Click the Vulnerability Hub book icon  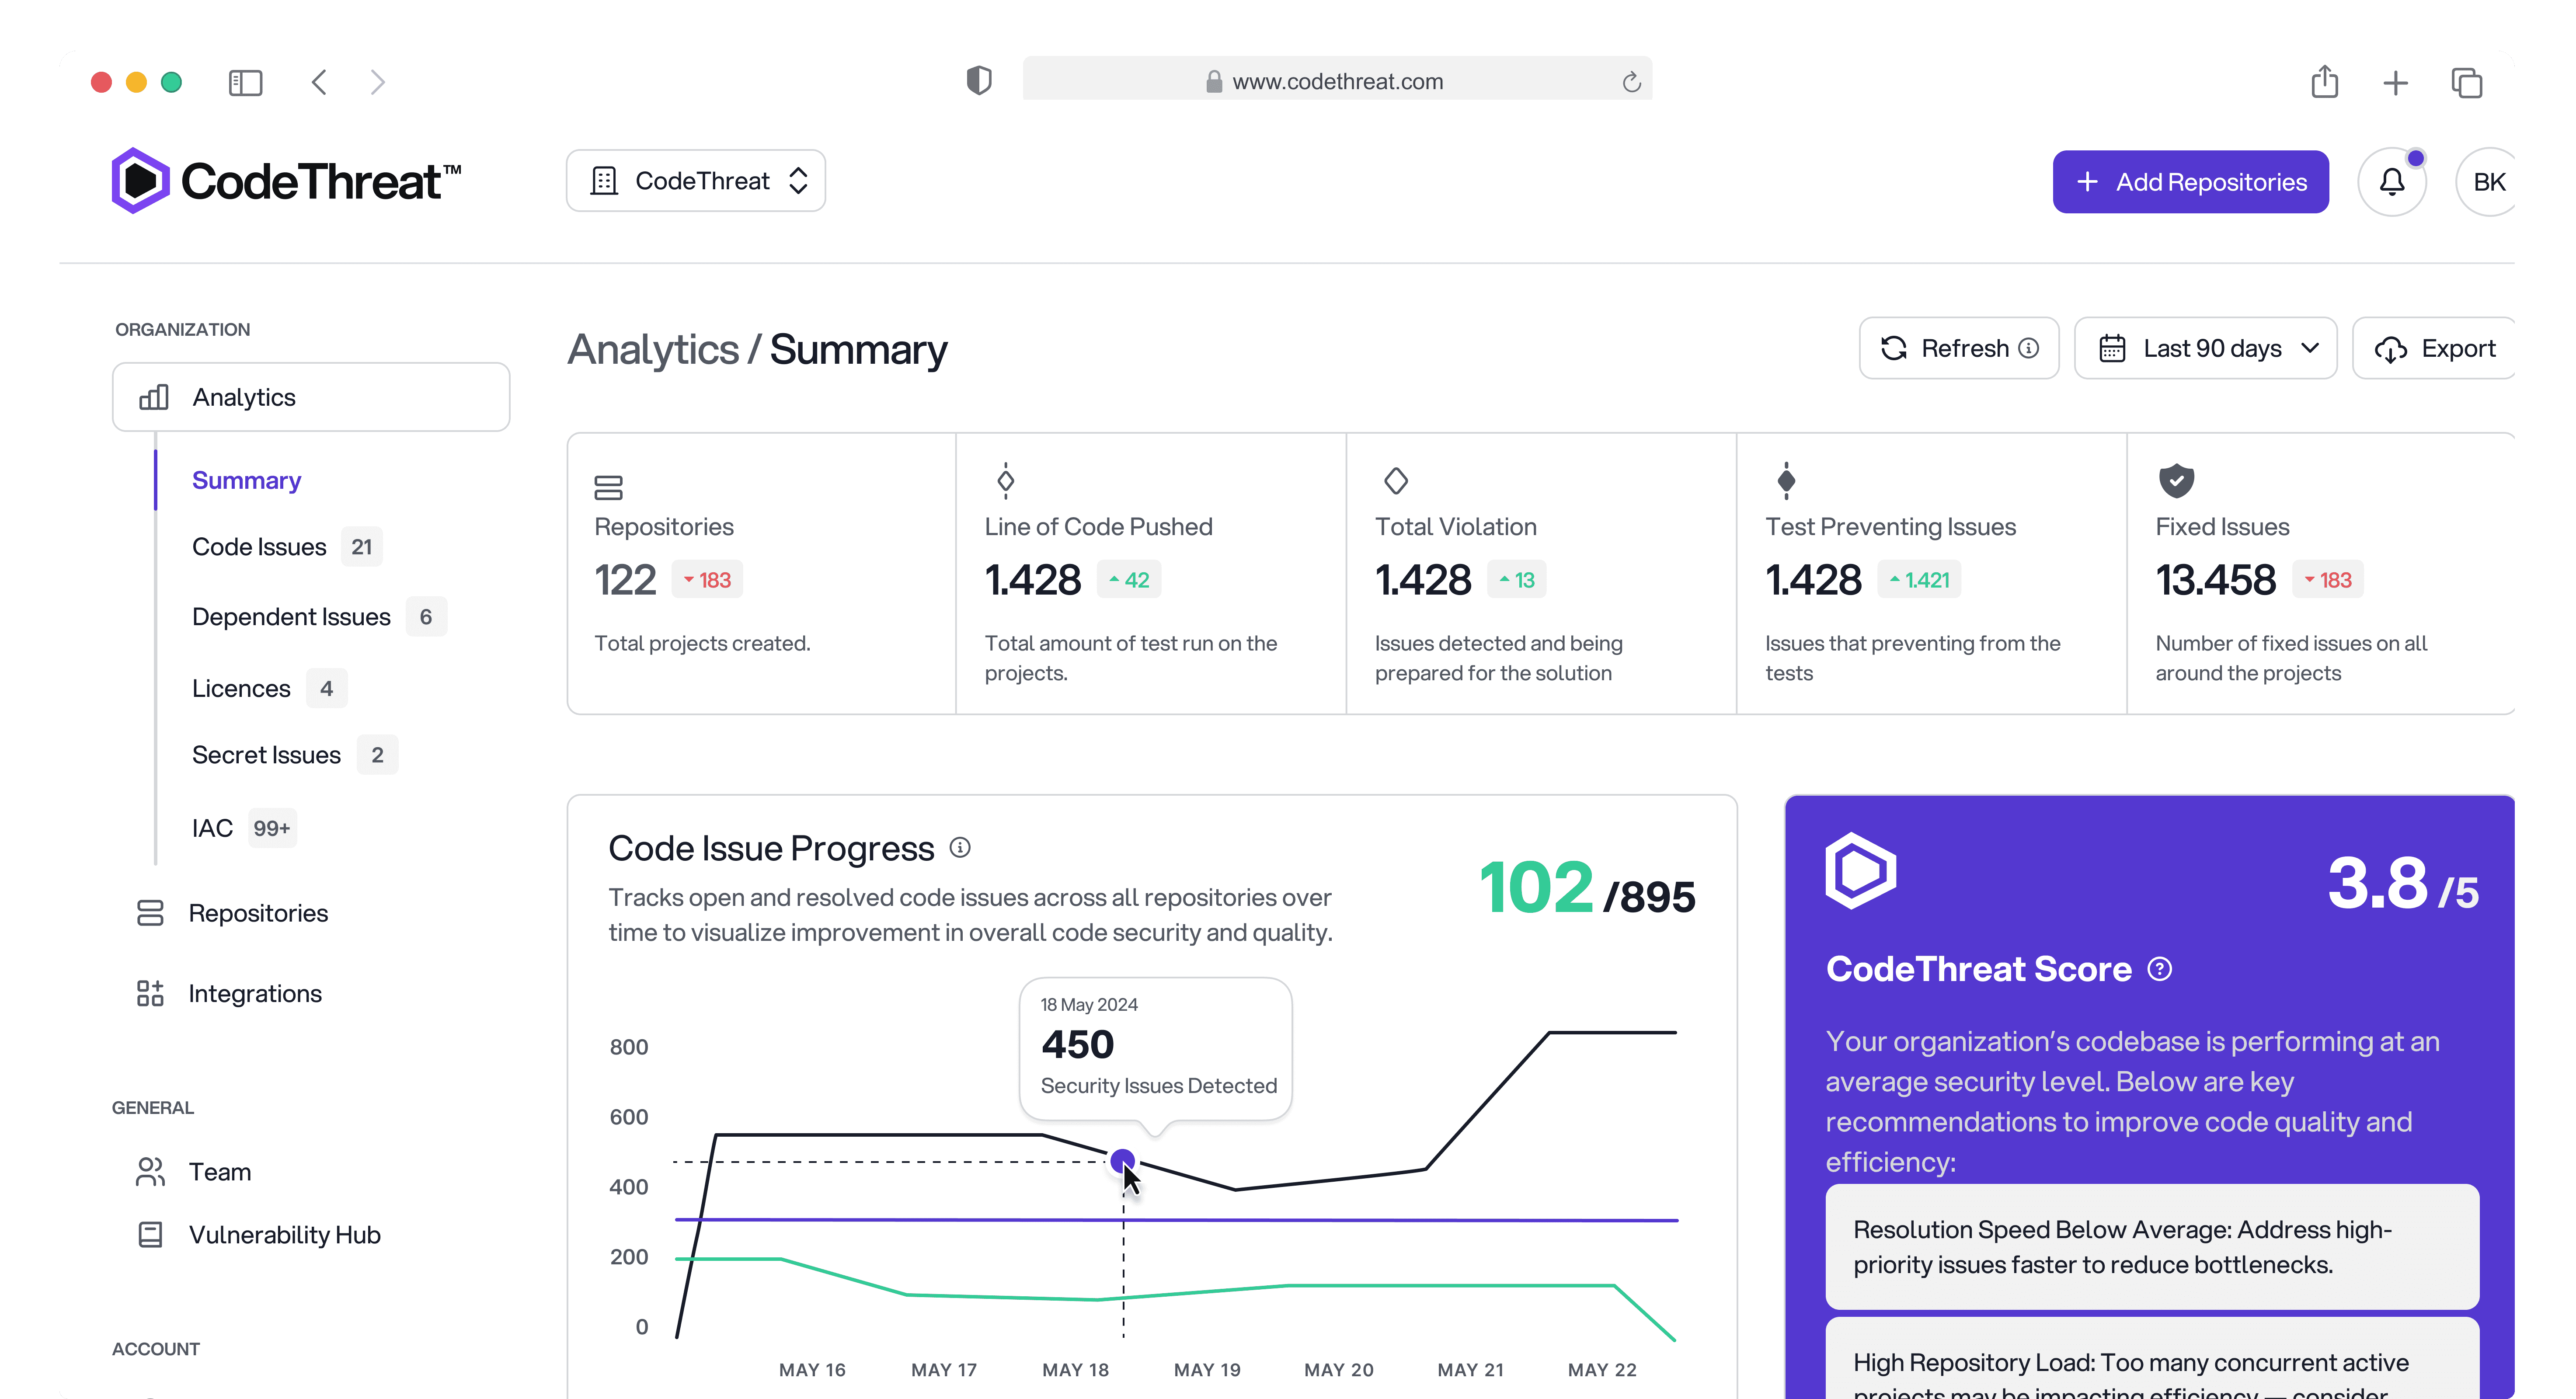pos(150,1235)
